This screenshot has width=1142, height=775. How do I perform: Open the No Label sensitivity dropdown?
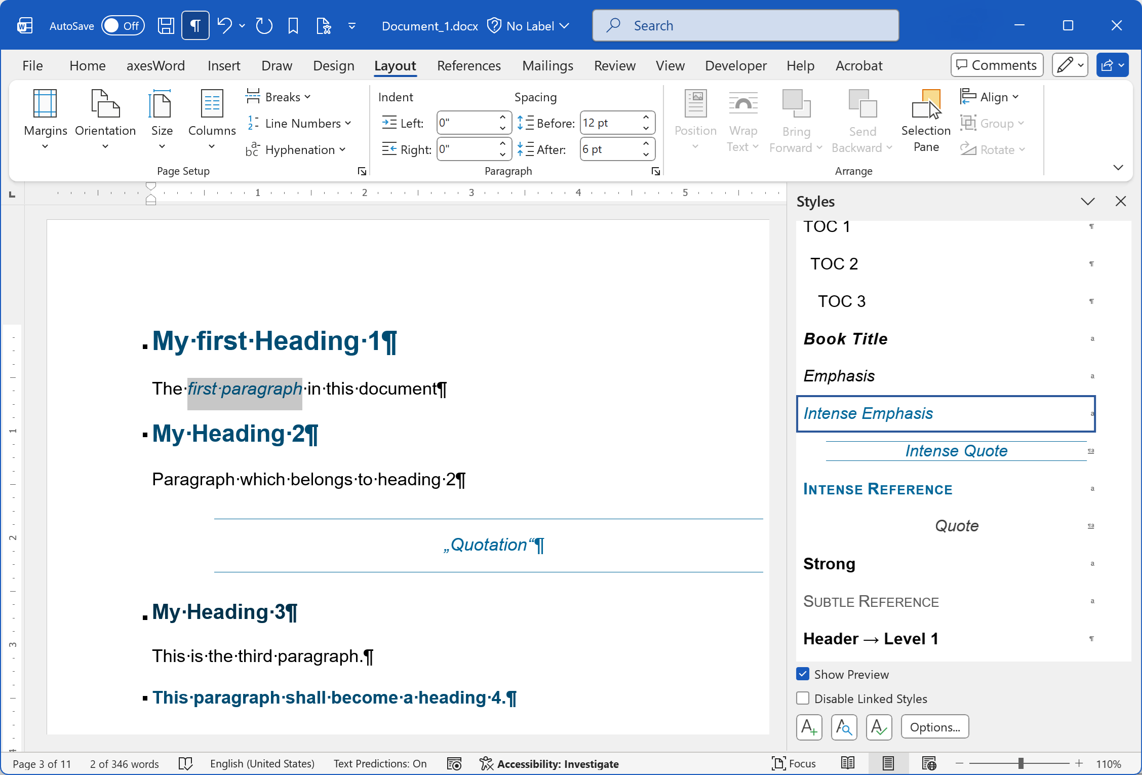(x=529, y=25)
